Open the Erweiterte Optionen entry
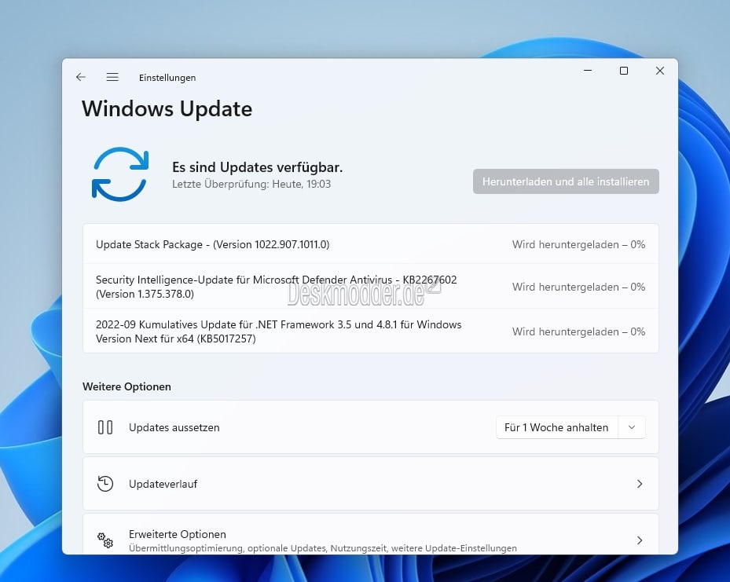Viewport: 730px width, 582px height. (371, 534)
